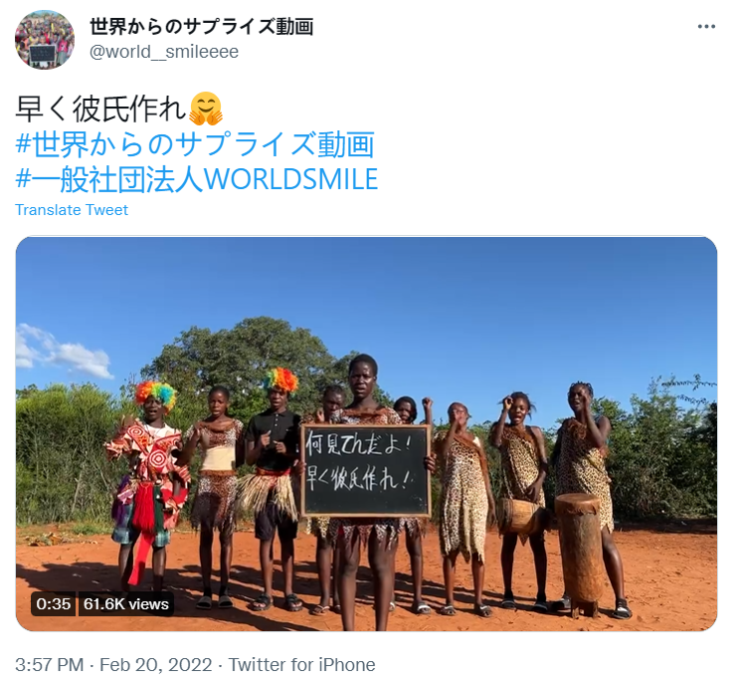Image resolution: width=736 pixels, height=681 pixels.
Task: Open the 3:57 PM · Feb 20, 2022 timestamp
Action: [x=113, y=664]
